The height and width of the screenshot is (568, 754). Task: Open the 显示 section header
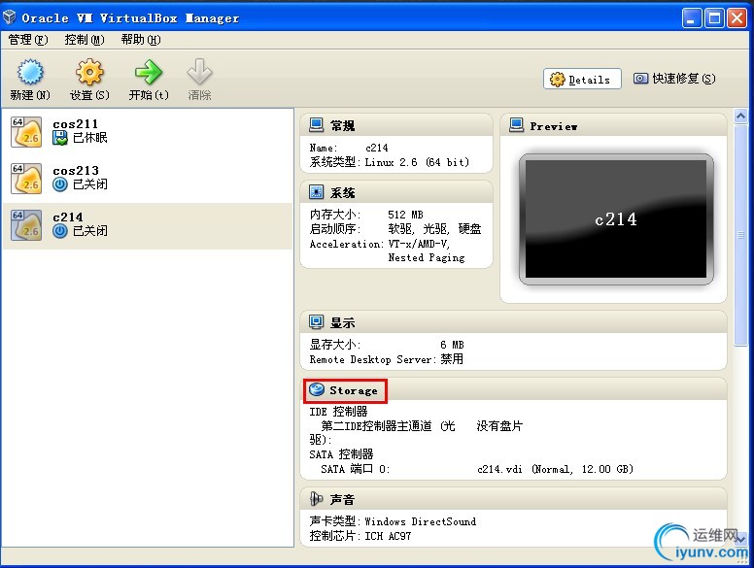513,322
